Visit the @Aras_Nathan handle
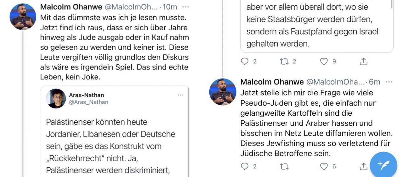403x177 pixels. [88, 102]
